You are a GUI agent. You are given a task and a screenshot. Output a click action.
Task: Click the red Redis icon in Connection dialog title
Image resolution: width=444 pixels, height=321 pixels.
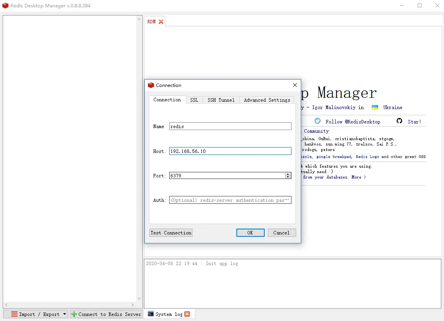pos(151,85)
